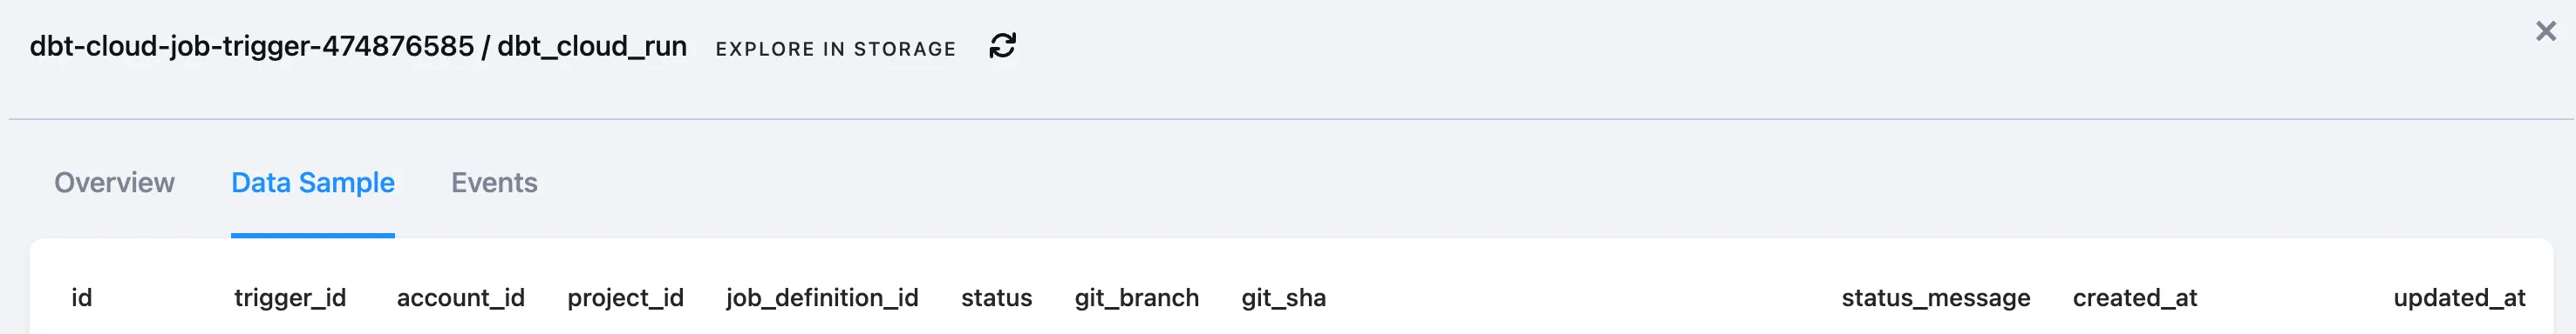Click the git_sha column header
The width and height of the screenshot is (2576, 334).
[x=1283, y=298]
